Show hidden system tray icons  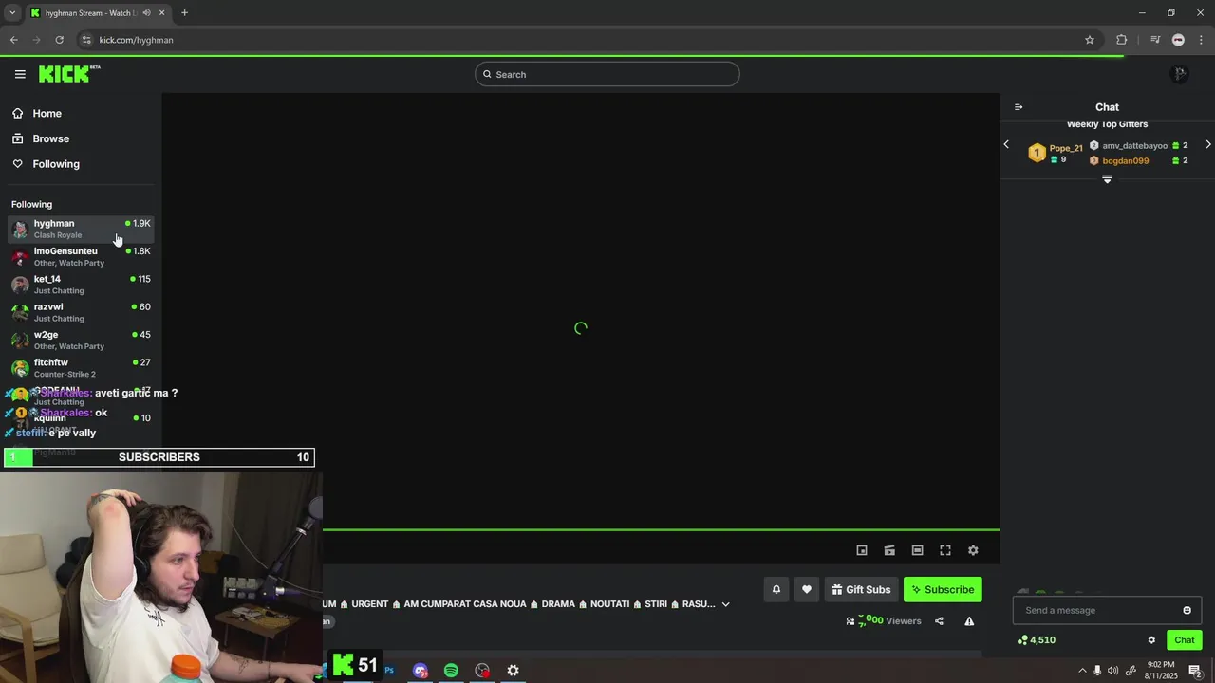tap(1082, 671)
